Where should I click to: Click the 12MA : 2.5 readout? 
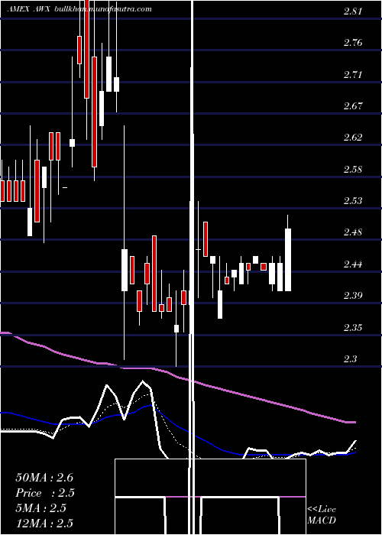(x=44, y=523)
